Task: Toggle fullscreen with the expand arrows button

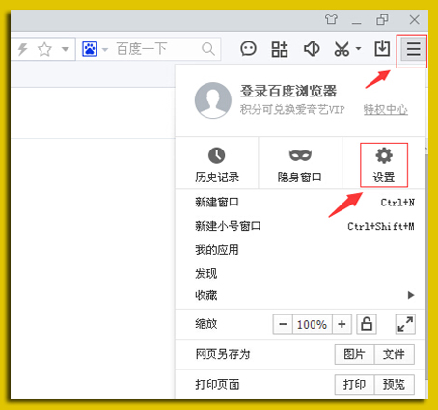Action: 405,324
